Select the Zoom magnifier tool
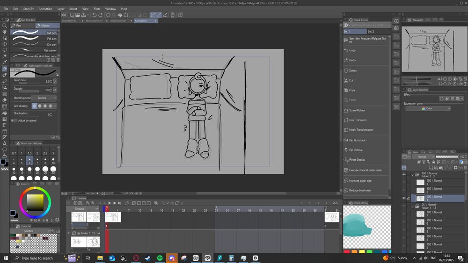 (5, 26)
